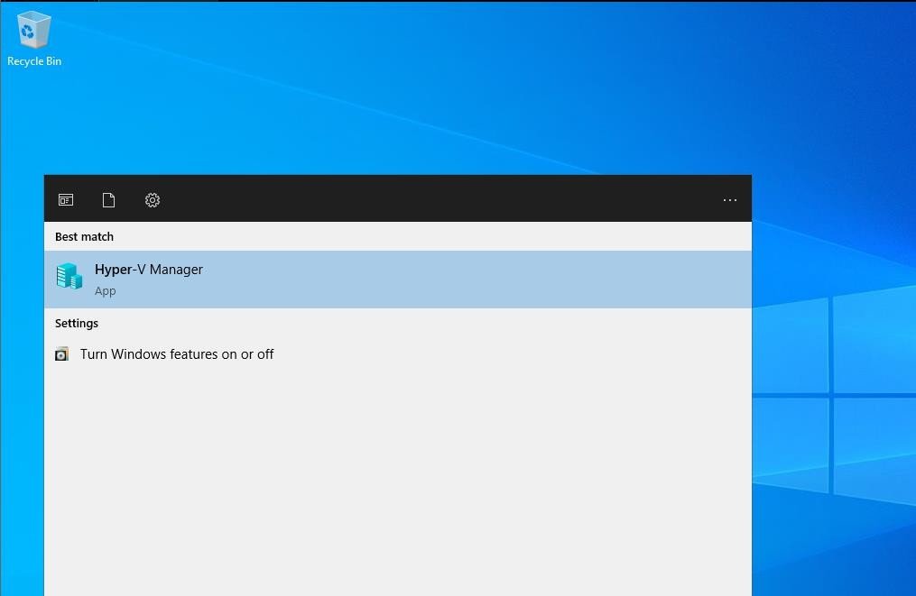Click the Windows features settings icon

pos(61,353)
